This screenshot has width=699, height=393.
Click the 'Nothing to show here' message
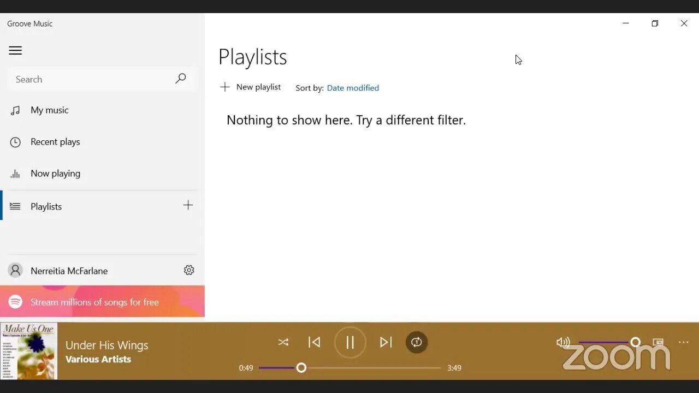tap(346, 120)
